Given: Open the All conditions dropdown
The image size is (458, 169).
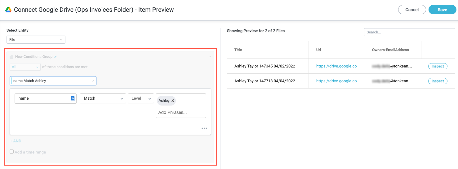Looking at the screenshot, I should point(25,67).
